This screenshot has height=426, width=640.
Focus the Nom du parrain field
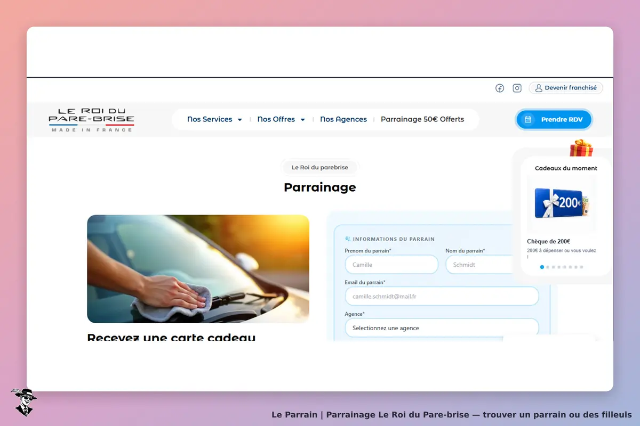[x=479, y=265]
